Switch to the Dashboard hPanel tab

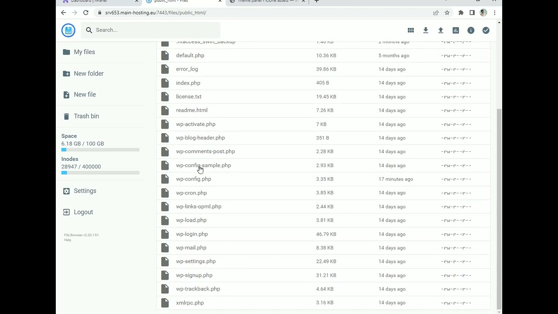pos(100,1)
